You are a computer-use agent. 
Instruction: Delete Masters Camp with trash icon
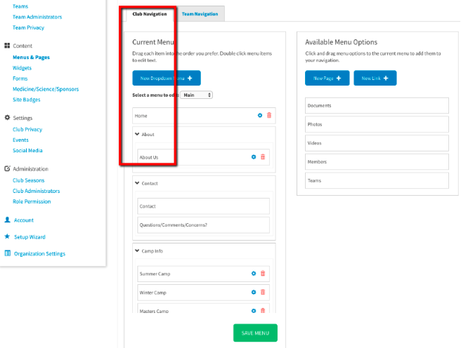pyautogui.click(x=263, y=311)
